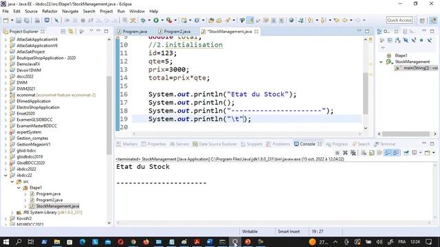Click FRA language indicator in system tray

[401, 242]
